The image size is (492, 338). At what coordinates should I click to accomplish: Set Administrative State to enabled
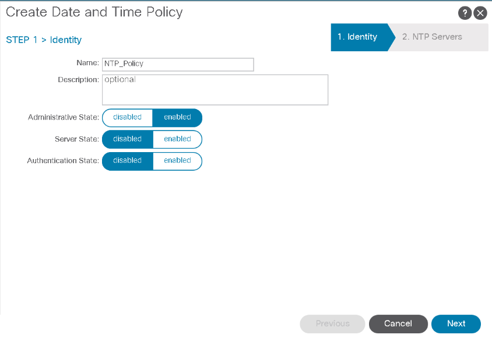(177, 117)
